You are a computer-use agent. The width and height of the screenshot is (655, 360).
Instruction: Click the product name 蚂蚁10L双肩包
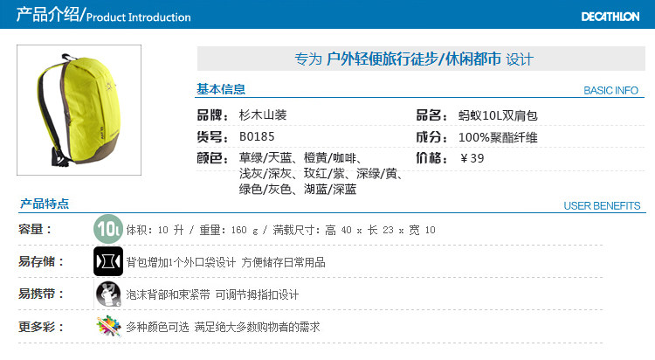coord(498,115)
